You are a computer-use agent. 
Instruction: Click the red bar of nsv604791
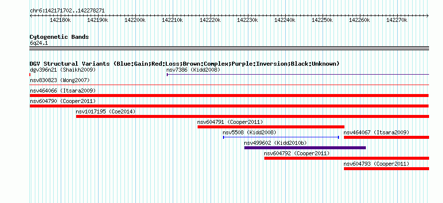pyautogui.click(x=271, y=127)
